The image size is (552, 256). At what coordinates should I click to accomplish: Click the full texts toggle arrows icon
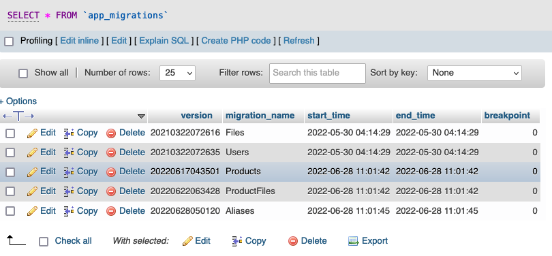click(18, 116)
